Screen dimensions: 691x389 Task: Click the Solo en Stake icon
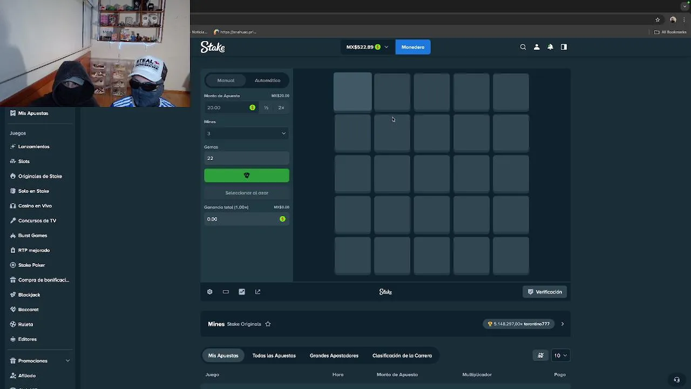tap(13, 191)
